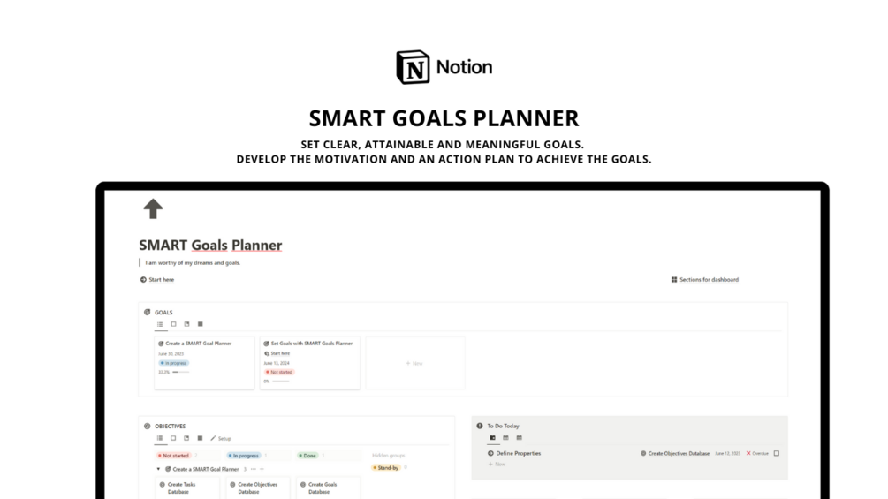Click the up arrow page icon

[x=153, y=208]
